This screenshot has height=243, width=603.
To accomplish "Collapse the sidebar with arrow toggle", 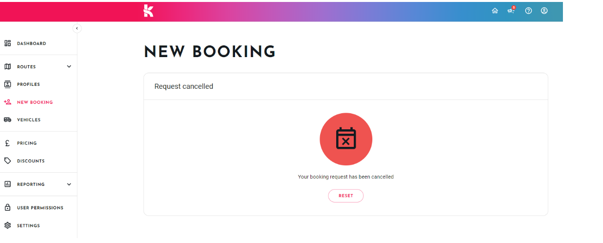I will pos(77,28).
